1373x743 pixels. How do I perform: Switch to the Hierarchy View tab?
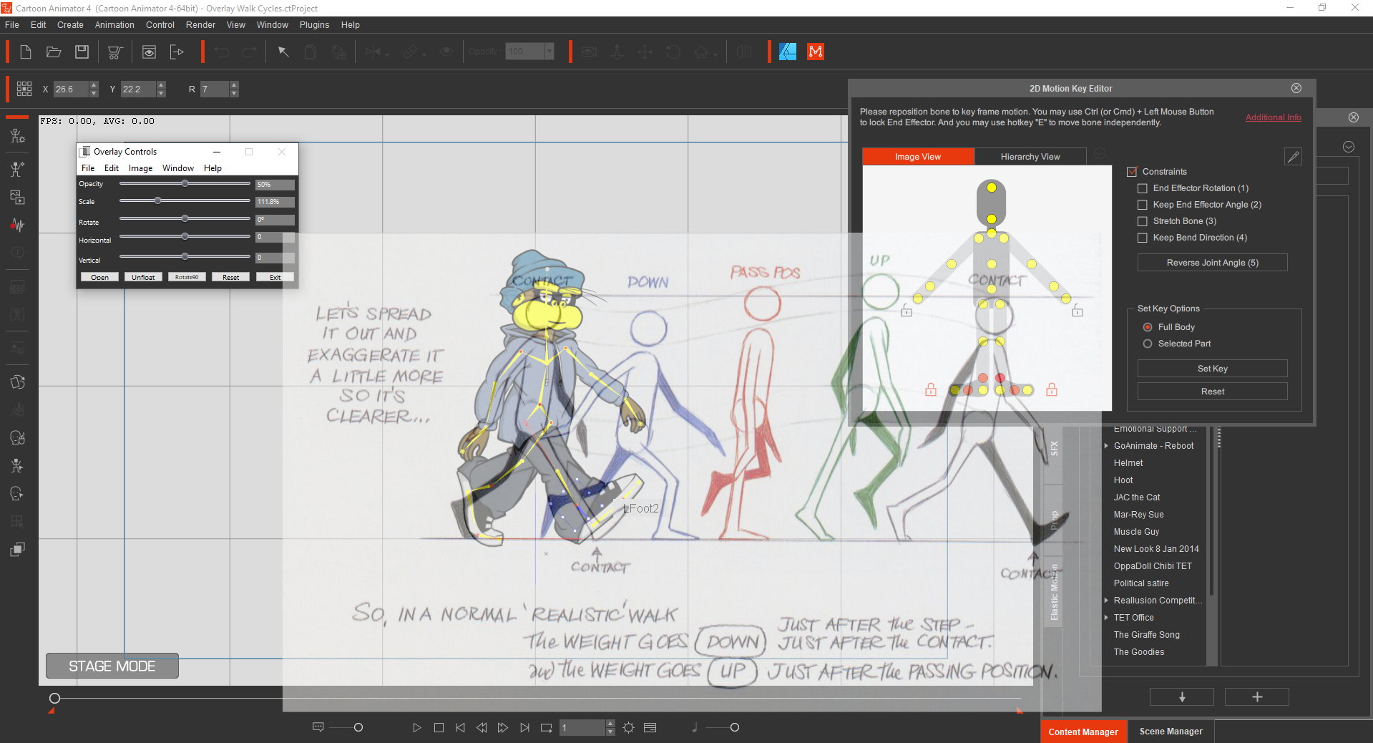tap(1030, 157)
